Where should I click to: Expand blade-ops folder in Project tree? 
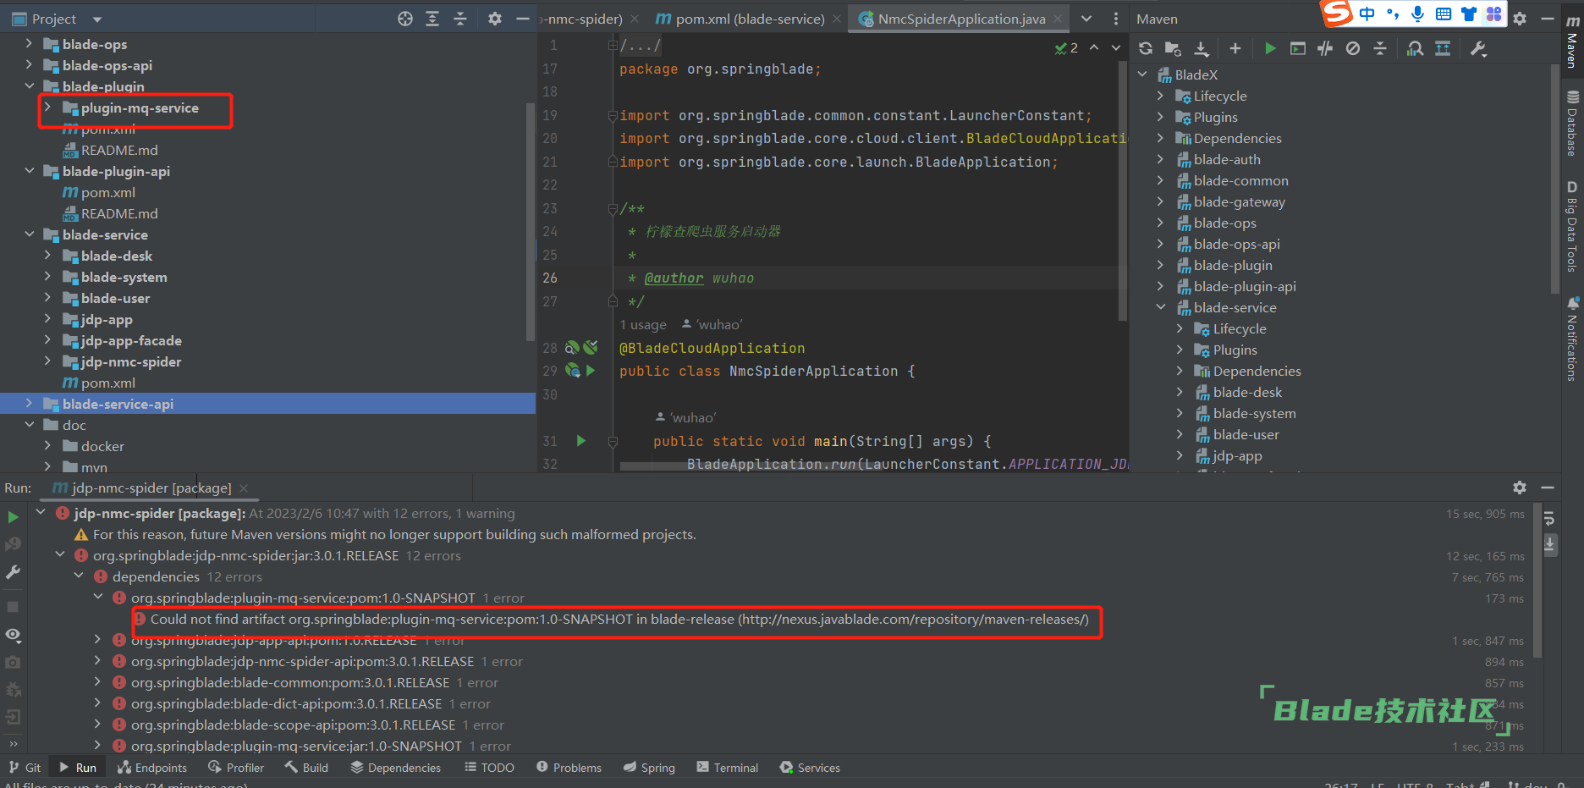coord(30,43)
